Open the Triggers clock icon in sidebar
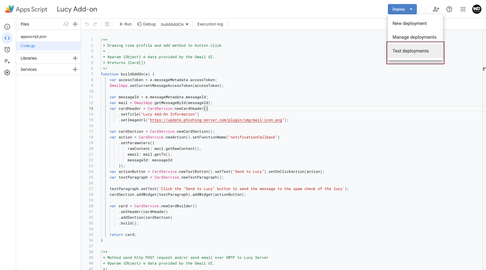Viewport: 486px width, 270px height. (x=7, y=50)
